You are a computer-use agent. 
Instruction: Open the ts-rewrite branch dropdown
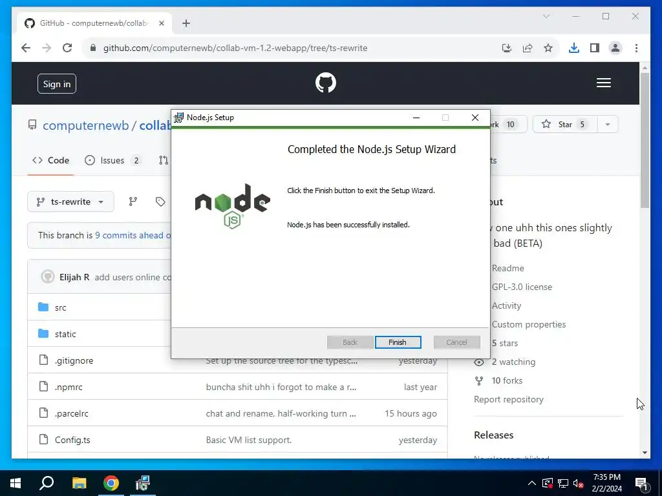pos(70,201)
